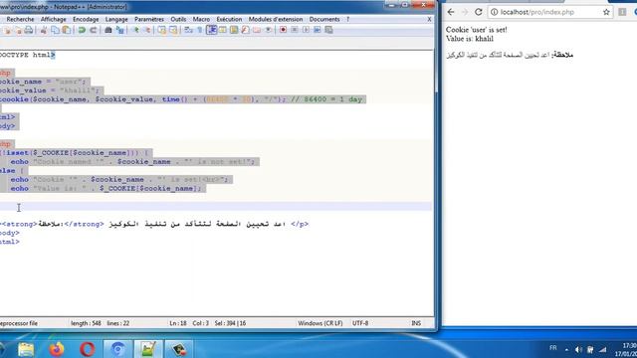Toggle the highlighted Indent Guide icon

(x=211, y=30)
